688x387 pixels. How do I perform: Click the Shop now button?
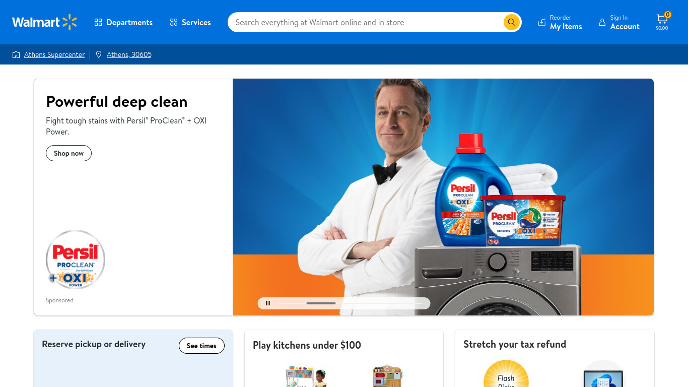[x=68, y=153]
